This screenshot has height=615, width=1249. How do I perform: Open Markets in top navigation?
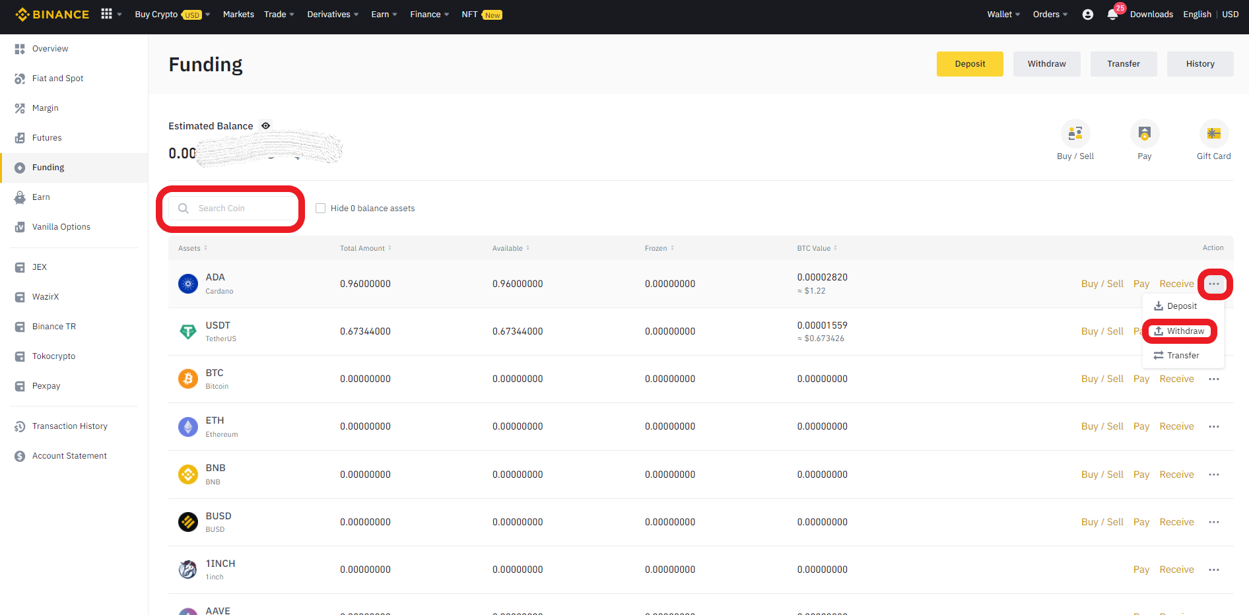pyautogui.click(x=238, y=15)
